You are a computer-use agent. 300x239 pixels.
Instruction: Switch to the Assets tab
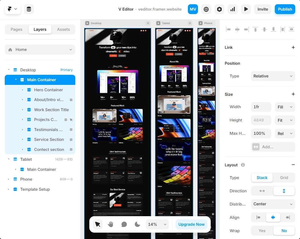click(63, 29)
